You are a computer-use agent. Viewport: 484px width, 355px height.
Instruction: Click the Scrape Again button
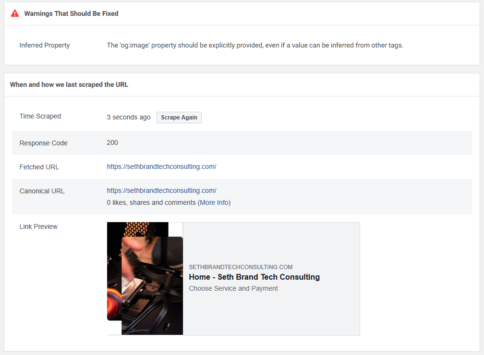[179, 118]
